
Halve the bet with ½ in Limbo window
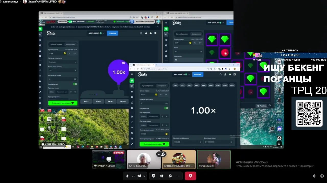pos(161,95)
